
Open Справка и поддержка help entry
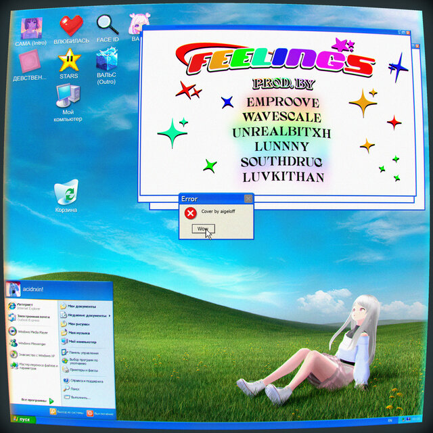point(83,380)
